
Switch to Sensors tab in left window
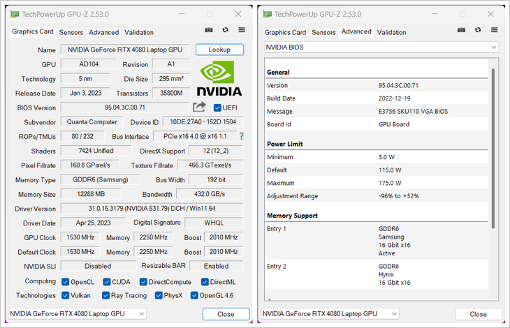click(x=71, y=33)
